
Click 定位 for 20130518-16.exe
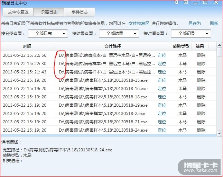click(162, 89)
